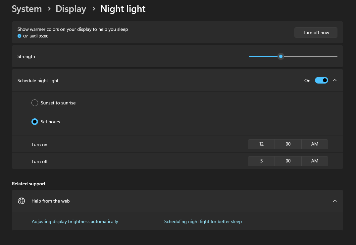Open the Turn off hour picker showing 5
The height and width of the screenshot is (245, 356).
(x=261, y=161)
